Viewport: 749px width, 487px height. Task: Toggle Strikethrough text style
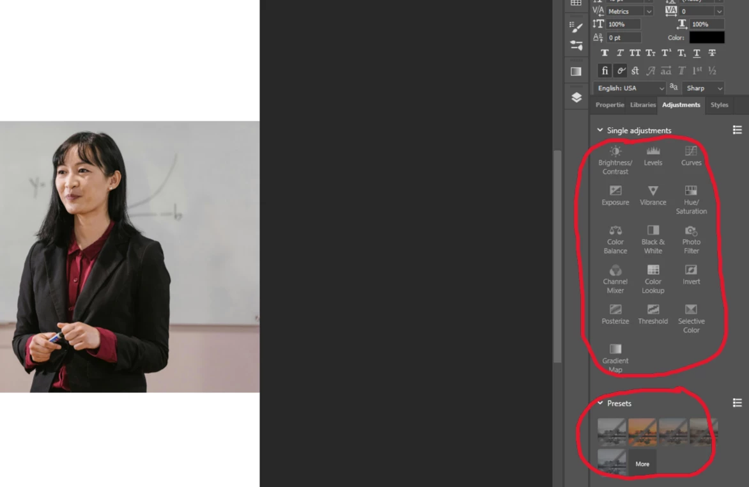(x=712, y=53)
